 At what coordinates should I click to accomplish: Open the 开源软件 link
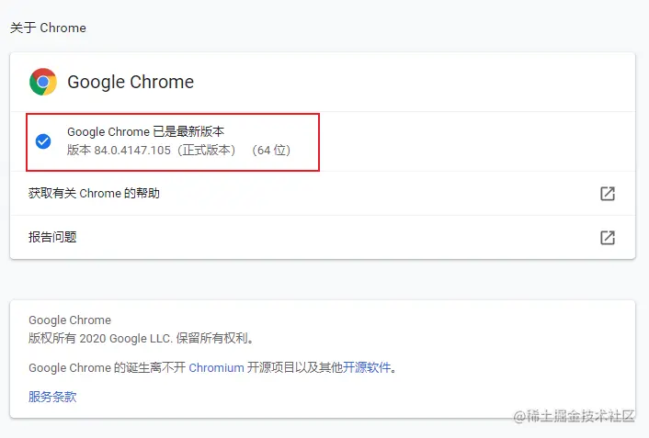point(368,367)
